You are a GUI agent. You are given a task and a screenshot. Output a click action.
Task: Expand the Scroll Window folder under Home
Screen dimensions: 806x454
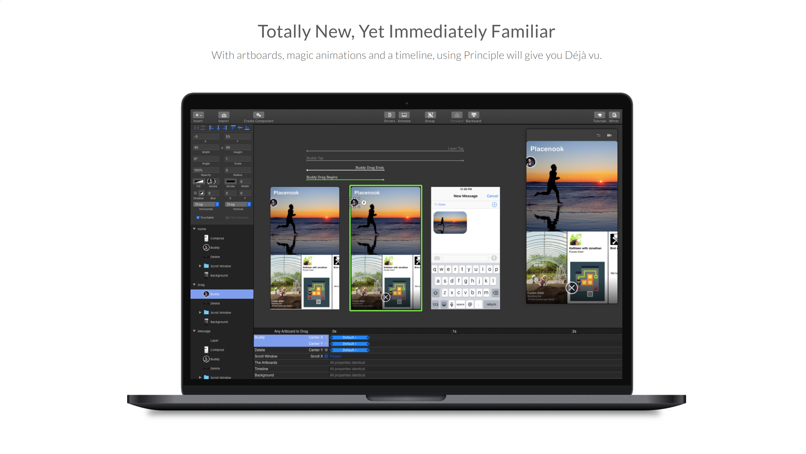tap(200, 266)
